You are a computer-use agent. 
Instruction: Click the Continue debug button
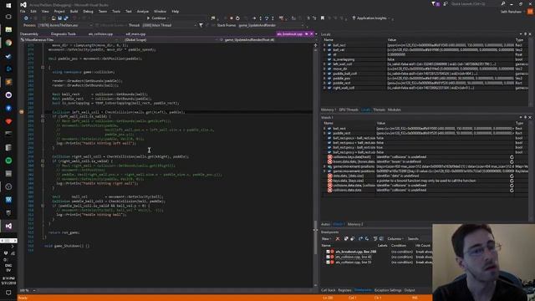point(156,18)
